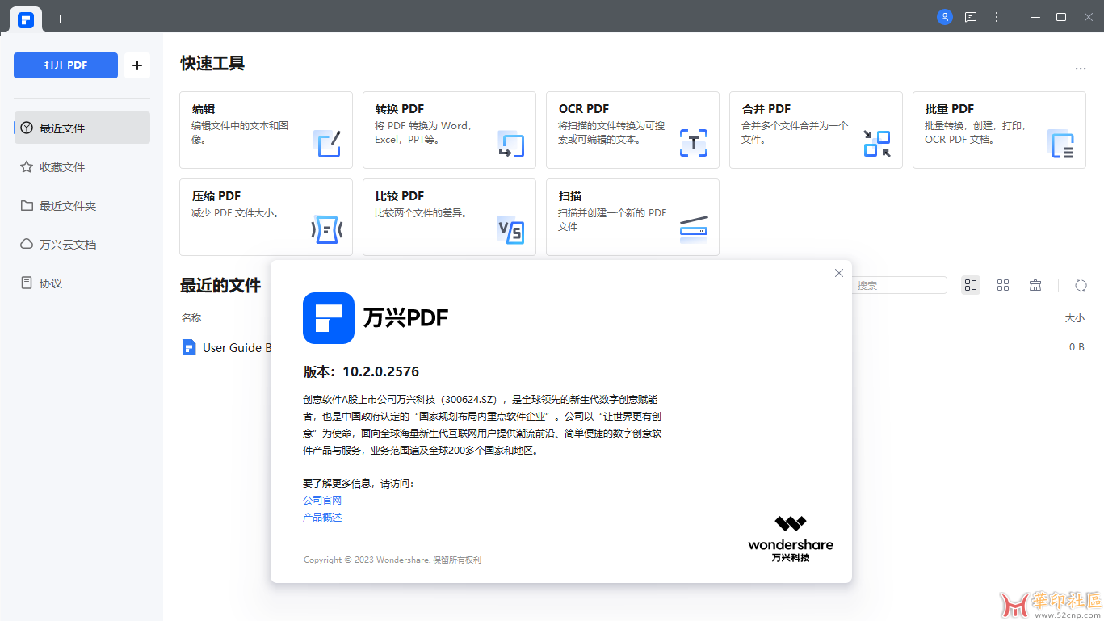This screenshot has height=621, width=1104.
Task: Click the plus button beside 打开 PDF
Action: coord(136,65)
